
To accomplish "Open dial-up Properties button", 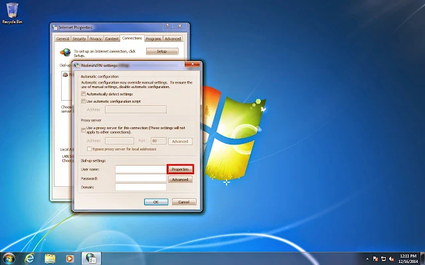I will (180, 170).
